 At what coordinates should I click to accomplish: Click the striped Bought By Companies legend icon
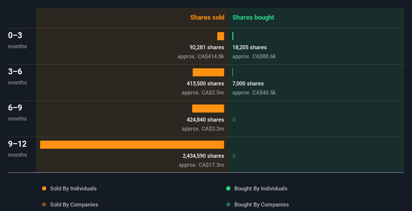click(228, 204)
